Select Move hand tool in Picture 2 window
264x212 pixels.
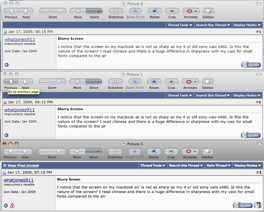(x=78, y=11)
